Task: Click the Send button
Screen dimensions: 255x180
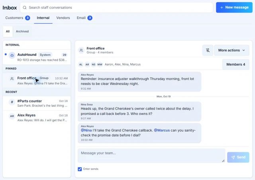Action: click(x=238, y=157)
